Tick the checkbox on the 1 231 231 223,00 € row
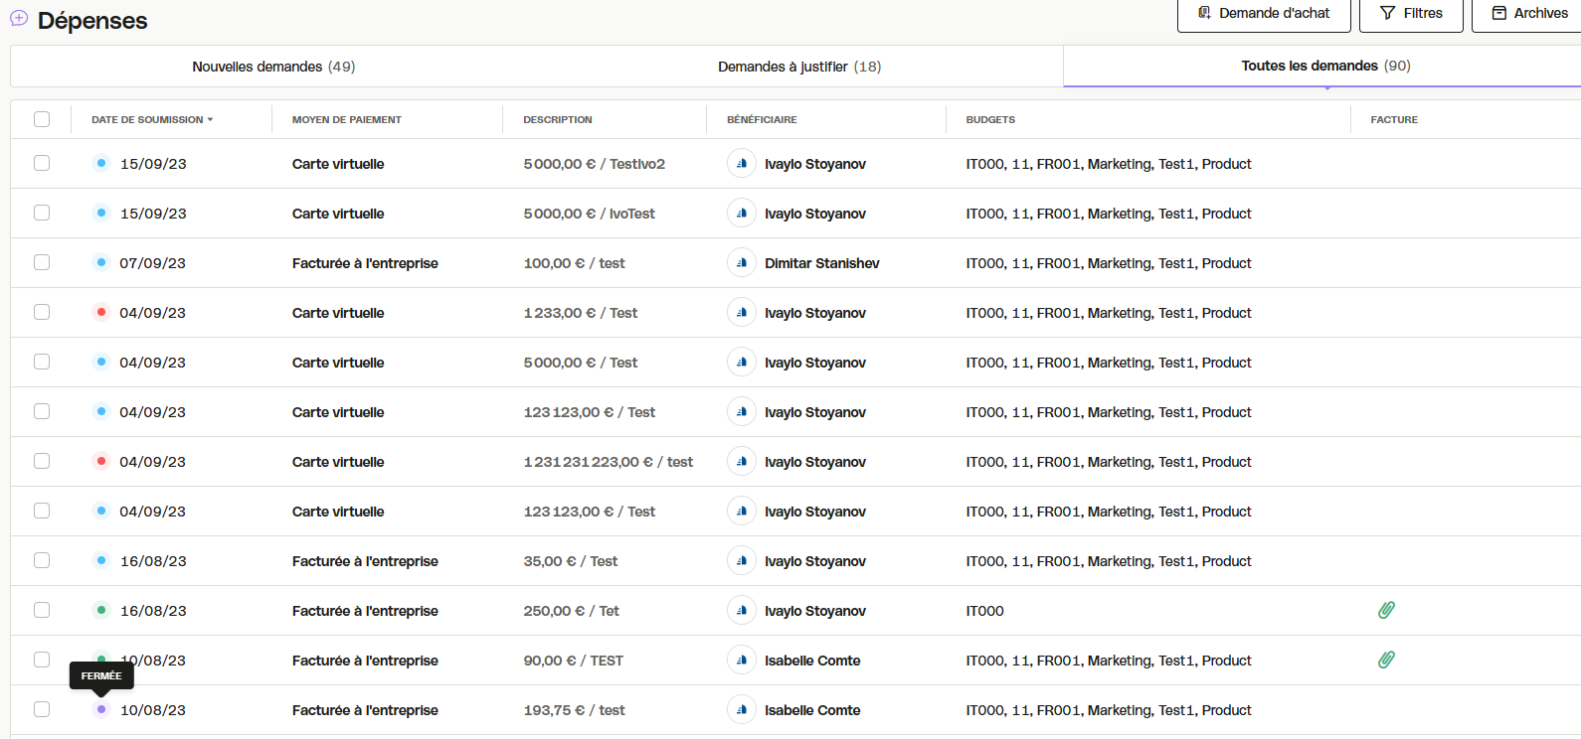1581x739 pixels. pyautogui.click(x=42, y=461)
